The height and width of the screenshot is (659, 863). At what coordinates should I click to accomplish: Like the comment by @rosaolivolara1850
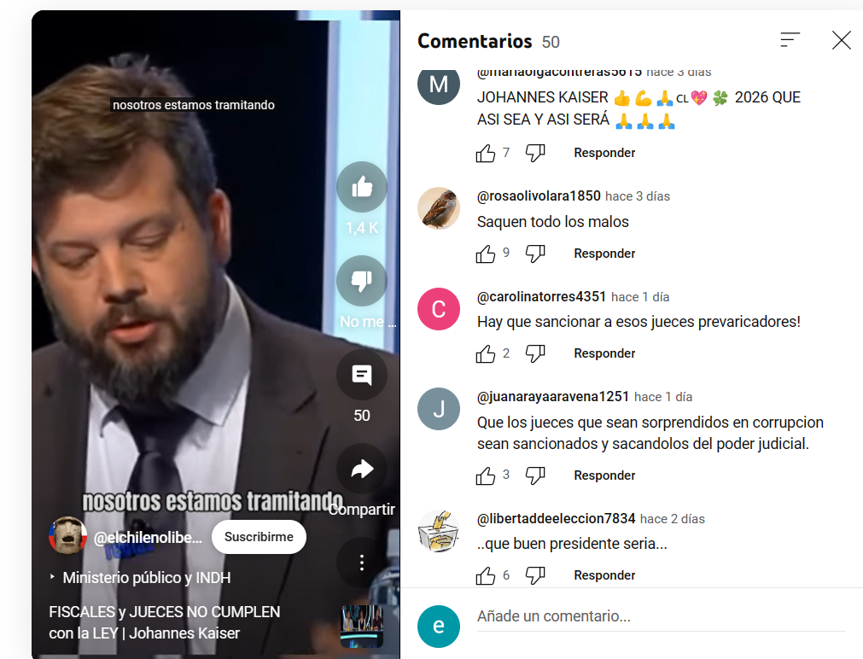tap(486, 254)
